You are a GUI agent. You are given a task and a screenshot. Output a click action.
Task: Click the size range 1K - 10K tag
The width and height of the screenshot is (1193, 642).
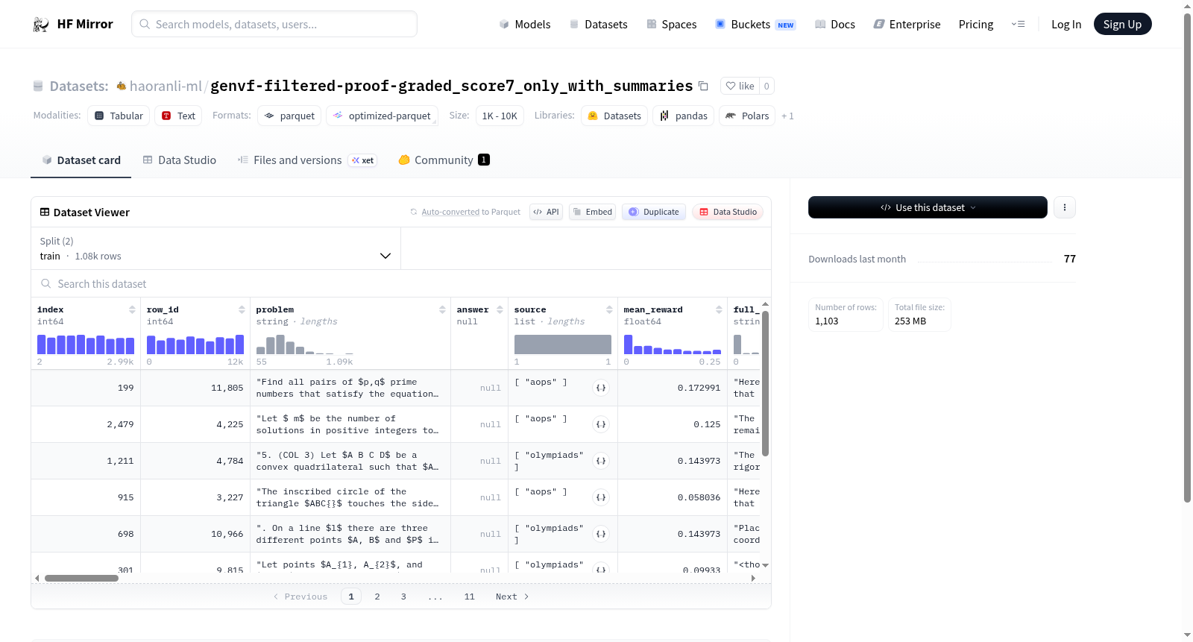point(500,116)
